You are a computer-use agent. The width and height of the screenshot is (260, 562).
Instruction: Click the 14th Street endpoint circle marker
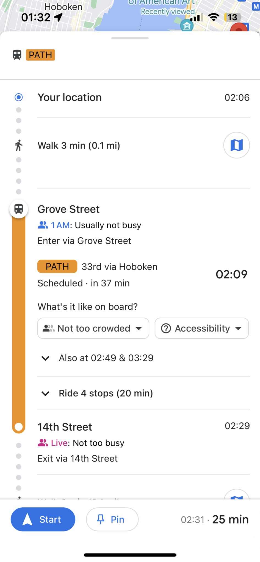pos(18,426)
